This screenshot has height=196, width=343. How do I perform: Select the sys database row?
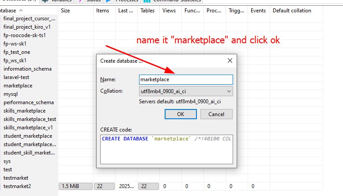pos(7,161)
